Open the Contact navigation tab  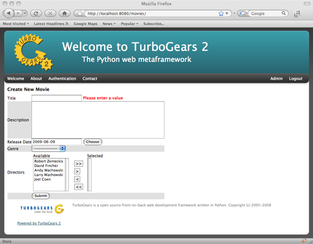[90, 79]
